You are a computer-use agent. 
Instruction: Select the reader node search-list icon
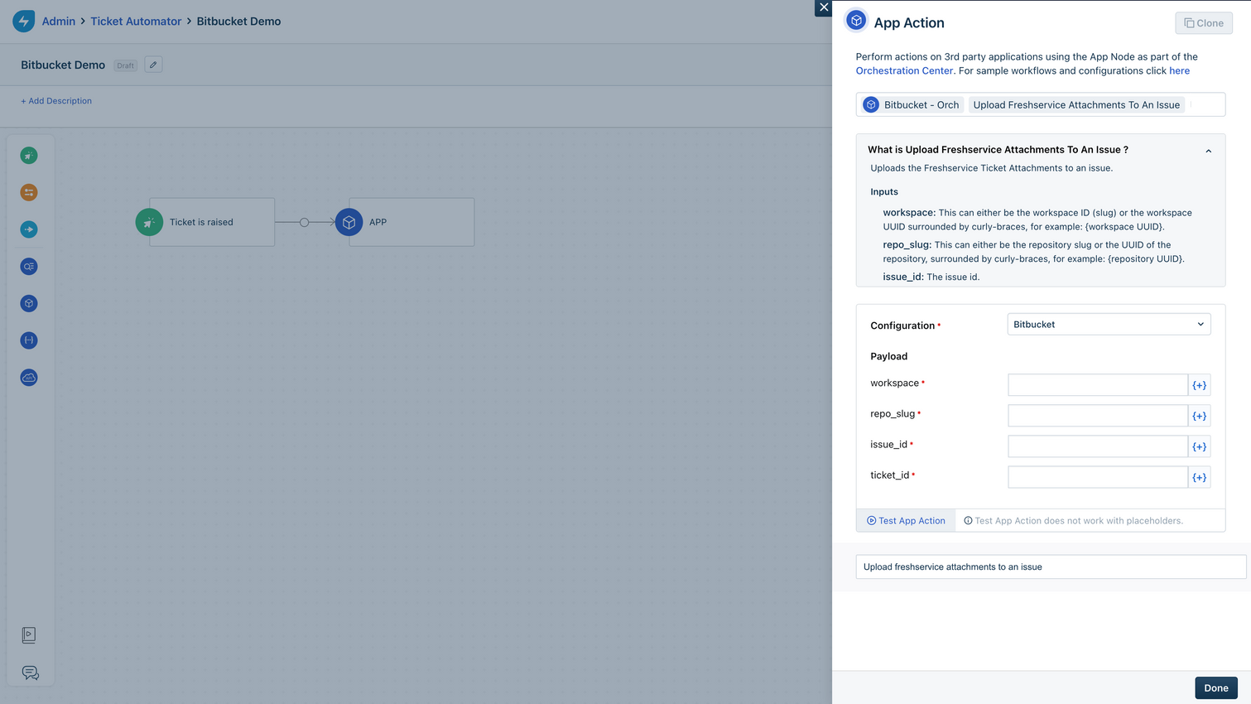pyautogui.click(x=29, y=267)
